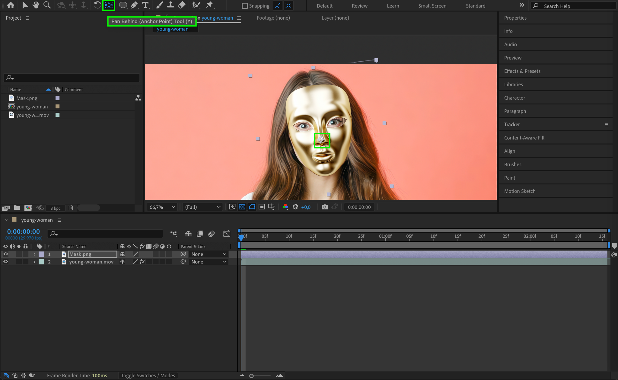
Task: Open the 66,7% magnification dropdown
Action: 162,207
